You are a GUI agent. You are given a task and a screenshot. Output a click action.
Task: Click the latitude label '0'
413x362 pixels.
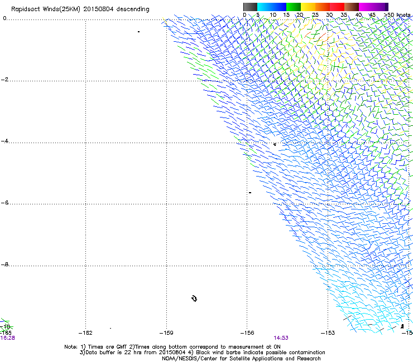(4, 18)
